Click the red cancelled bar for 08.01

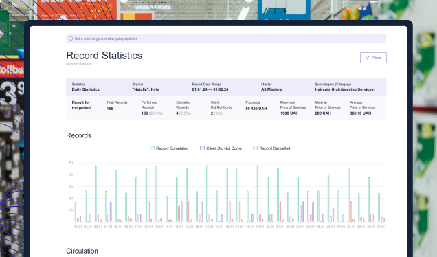(x=149, y=212)
